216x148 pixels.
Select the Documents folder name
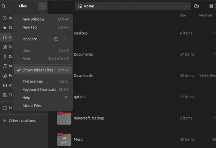click(x=83, y=55)
